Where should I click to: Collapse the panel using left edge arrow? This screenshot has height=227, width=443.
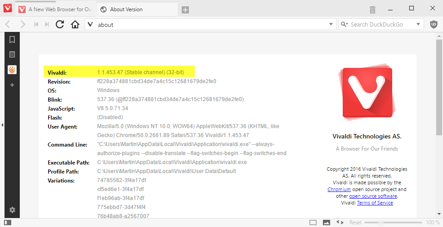click(x=2, y=125)
